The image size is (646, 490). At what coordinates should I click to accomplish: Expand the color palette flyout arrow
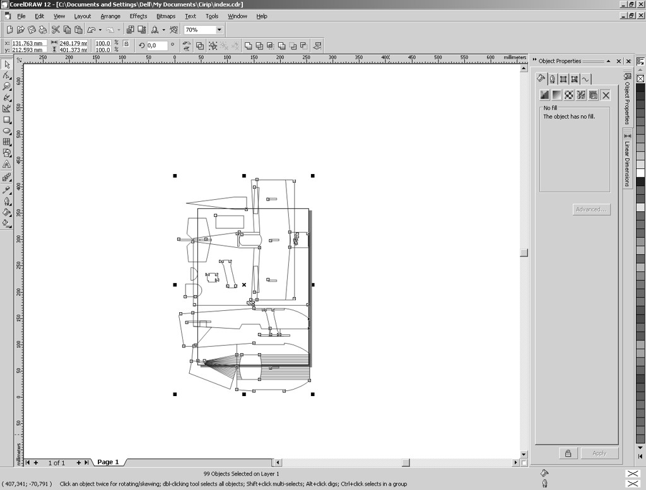click(x=640, y=456)
